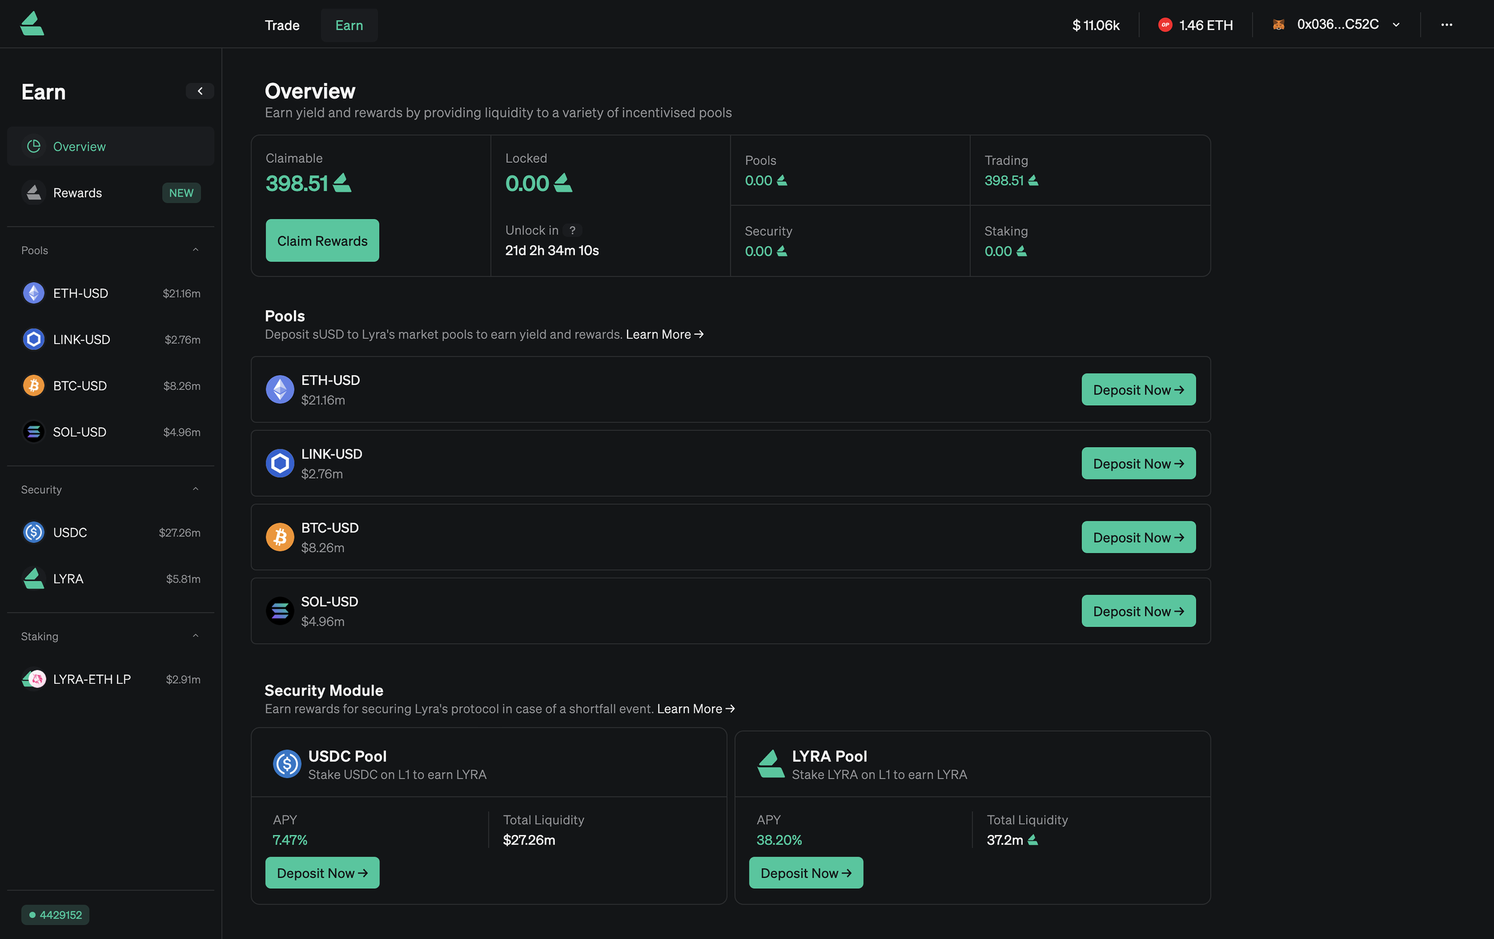Click the Unlock in question mark tooltip
The width and height of the screenshot is (1494, 939).
tap(573, 230)
